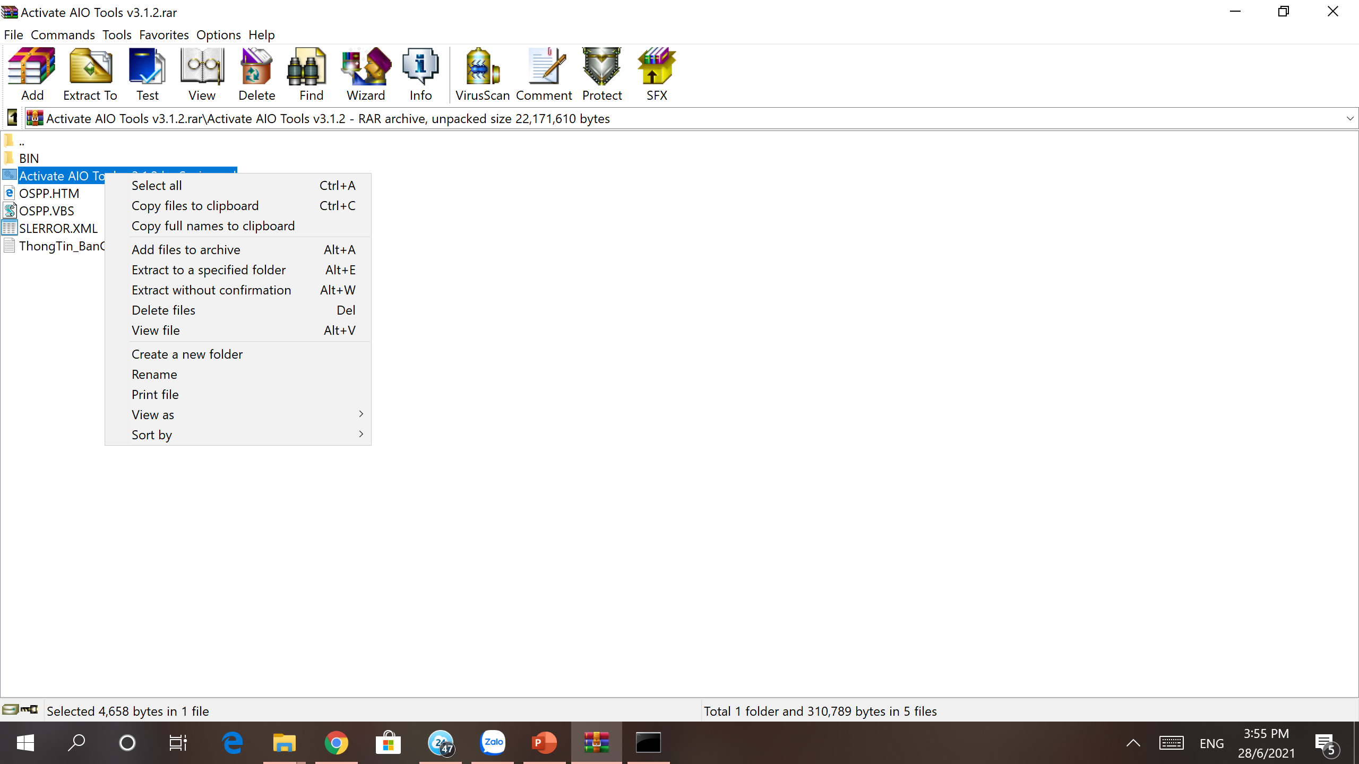This screenshot has height=764, width=1359.
Task: Open the Favorites menu
Action: (164, 35)
